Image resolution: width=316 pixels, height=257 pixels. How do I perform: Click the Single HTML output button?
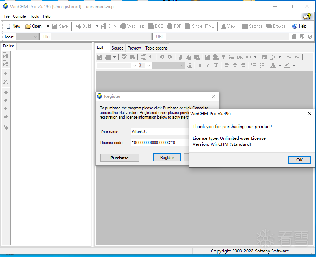point(199,26)
